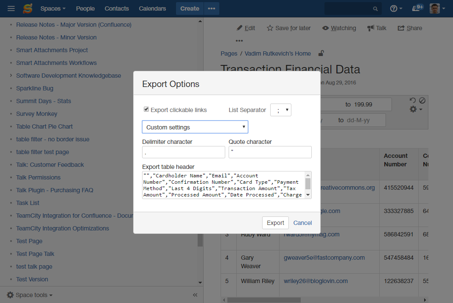
Task: Click the Cancel link in dialog
Action: (x=302, y=223)
